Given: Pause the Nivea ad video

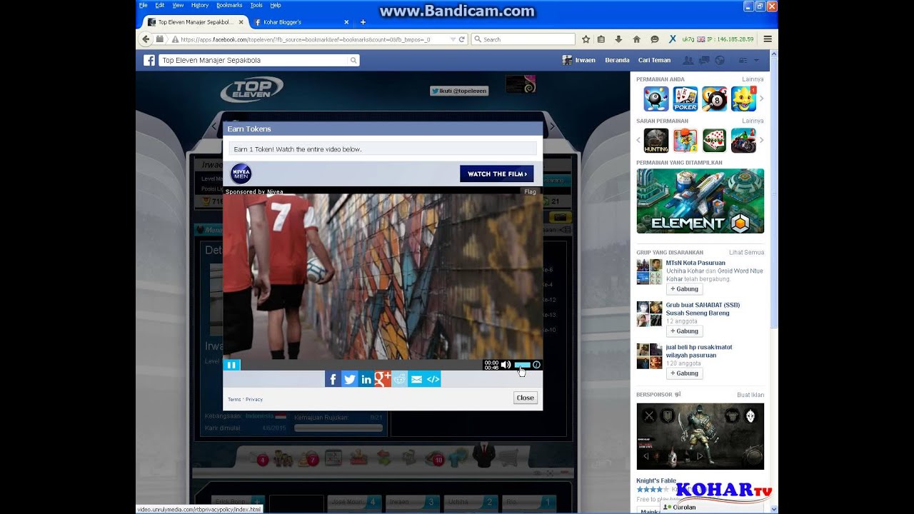Looking at the screenshot, I should click(x=231, y=365).
